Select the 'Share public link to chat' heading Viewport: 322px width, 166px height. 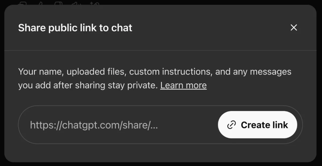(x=75, y=28)
